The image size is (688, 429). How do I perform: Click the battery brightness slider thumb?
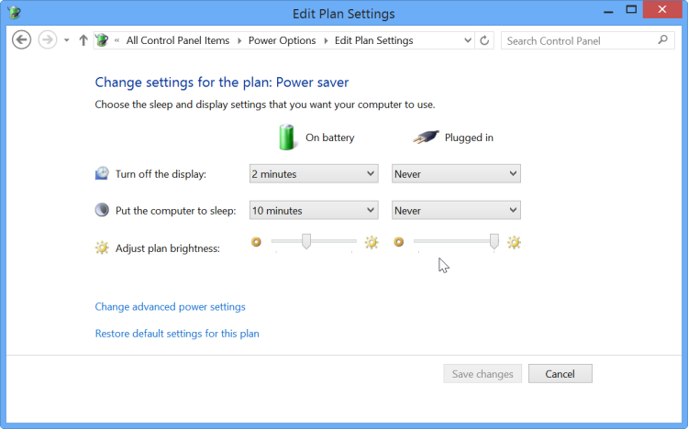(x=306, y=241)
